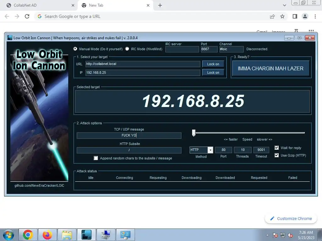Toggle Append random chars checkbox
322x241 pixels.
pyautogui.click(x=96, y=158)
